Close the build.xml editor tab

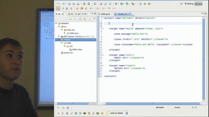click(129, 14)
